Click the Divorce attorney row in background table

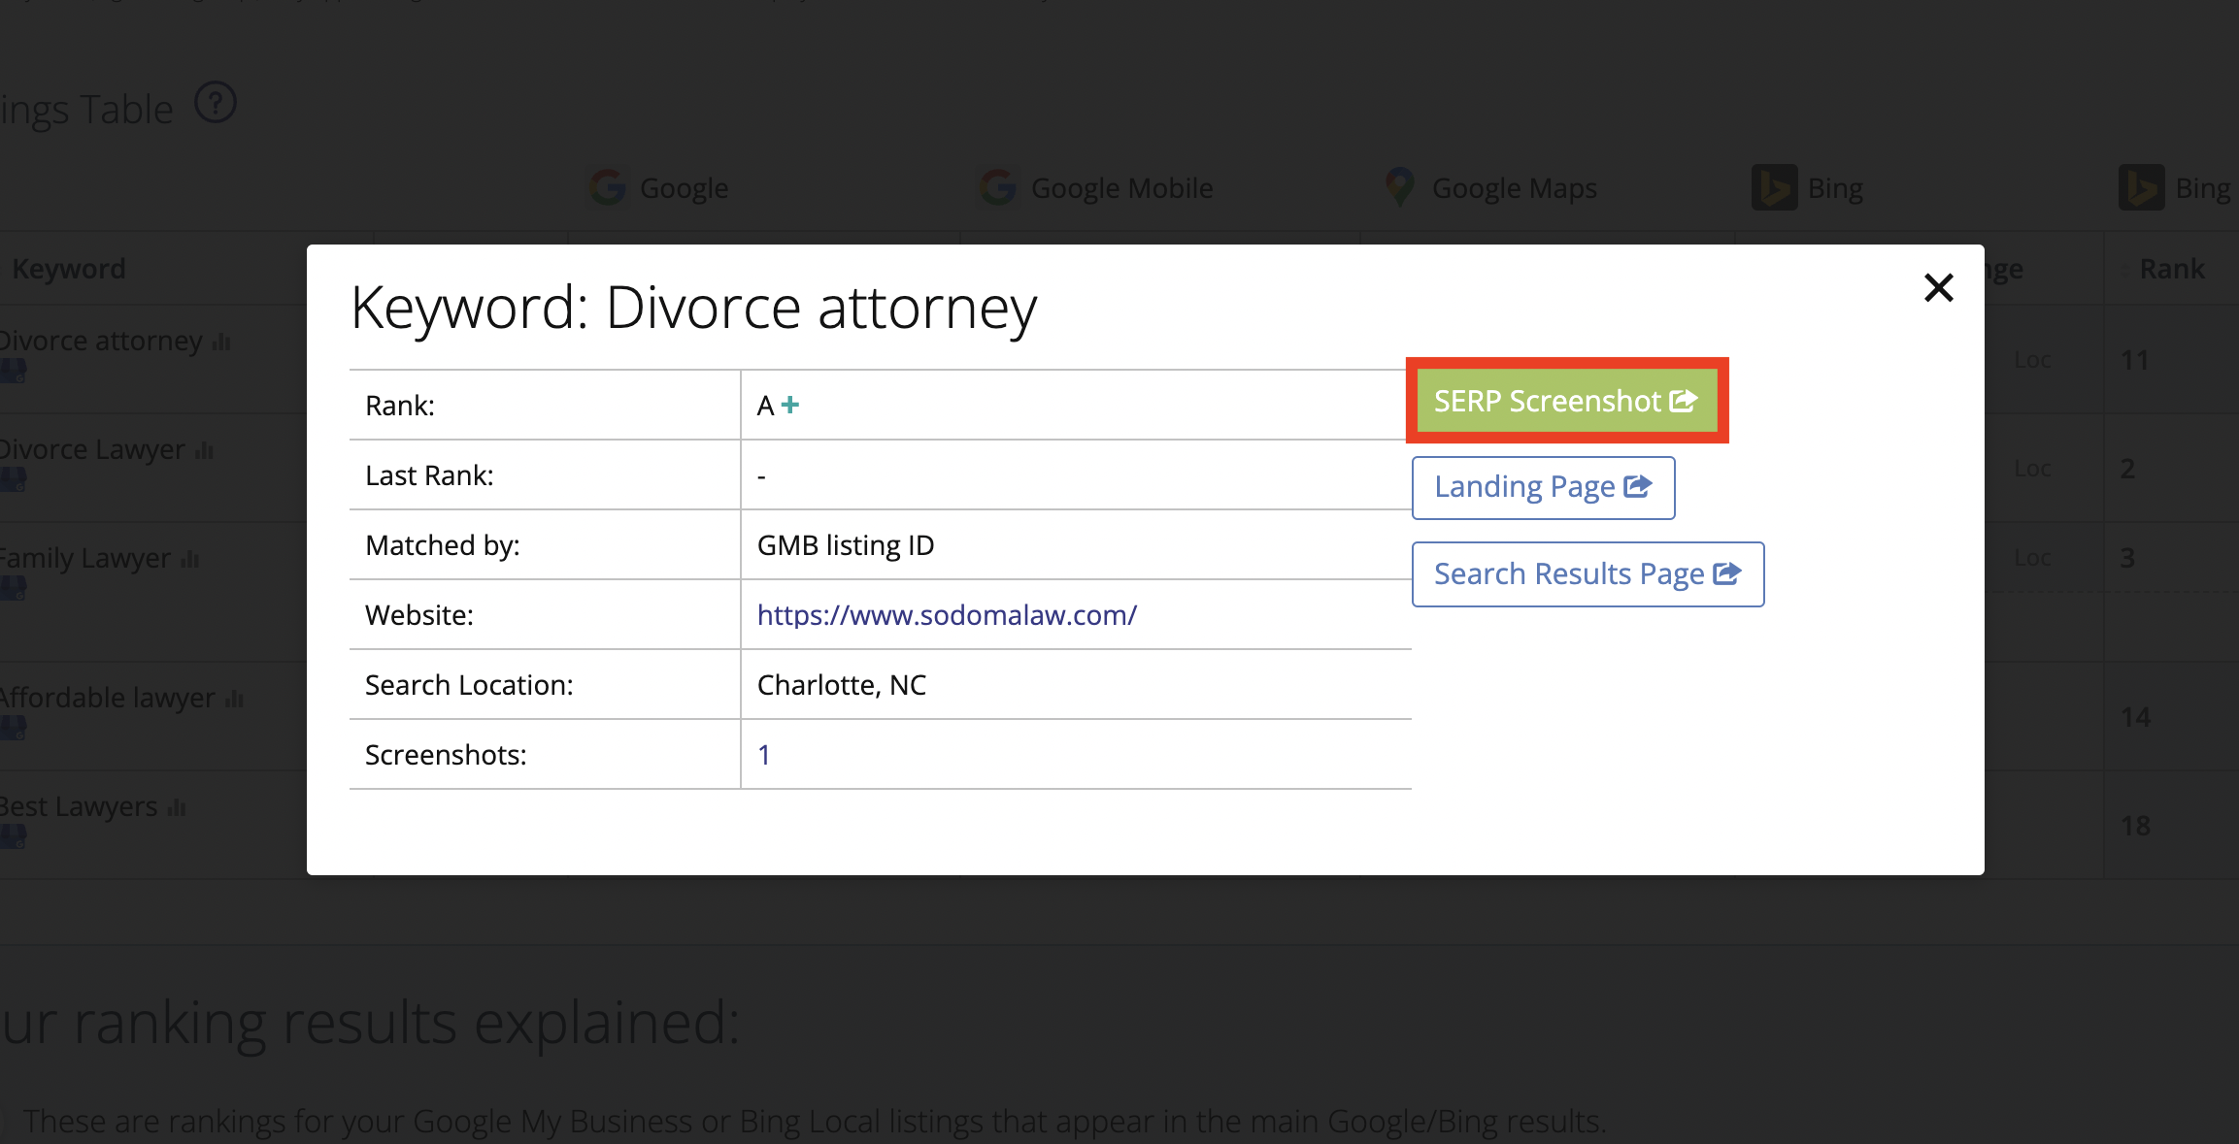tap(101, 342)
